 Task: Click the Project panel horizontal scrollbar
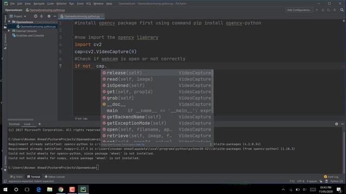[21, 120]
